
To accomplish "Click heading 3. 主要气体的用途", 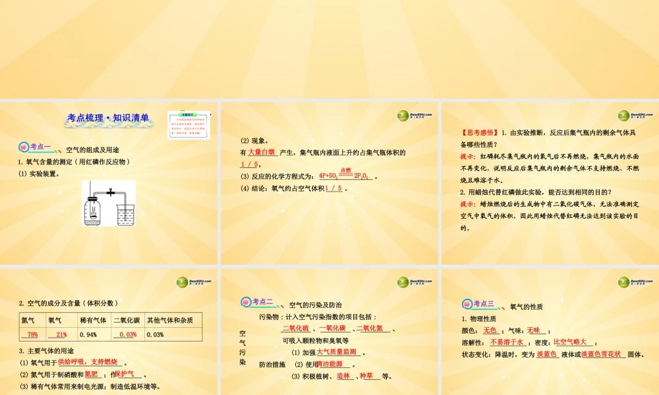I will pyautogui.click(x=46, y=351).
